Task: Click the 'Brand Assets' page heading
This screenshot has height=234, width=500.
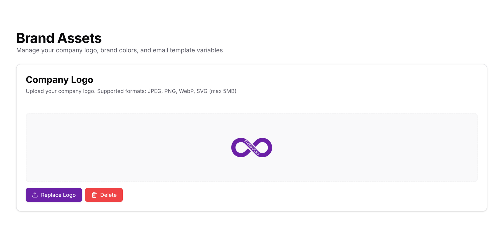Action: [x=59, y=38]
